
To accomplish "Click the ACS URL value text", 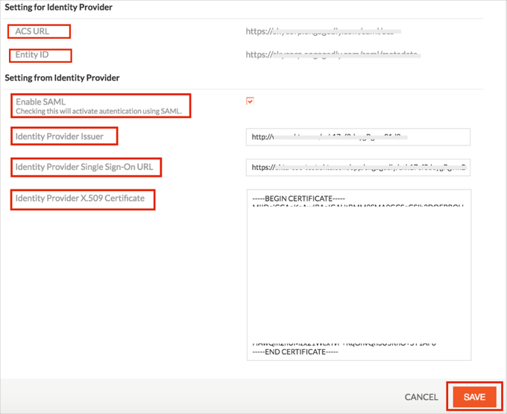I will pos(324,32).
